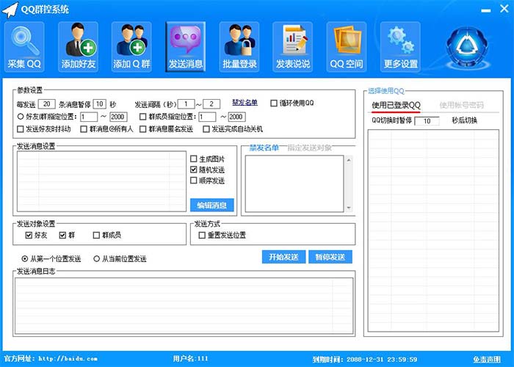Click the 用户名:111 status text

tap(191, 358)
